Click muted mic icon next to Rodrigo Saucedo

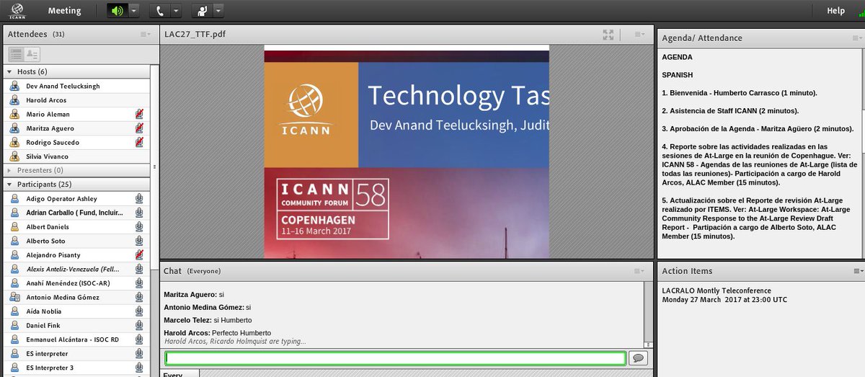point(139,142)
